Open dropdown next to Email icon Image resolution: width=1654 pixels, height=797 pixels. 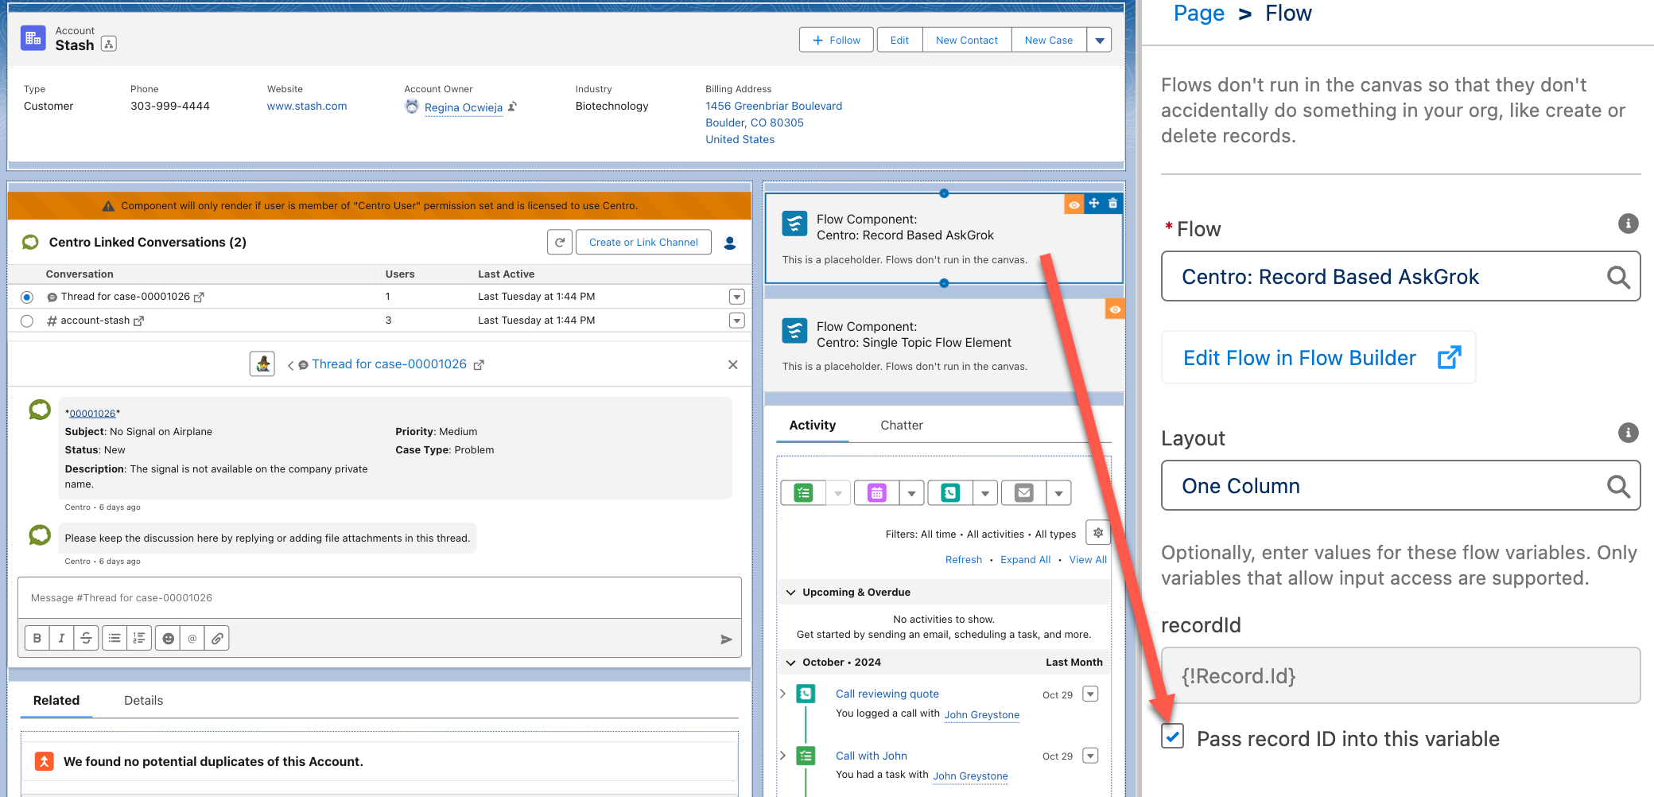pyautogui.click(x=1059, y=493)
